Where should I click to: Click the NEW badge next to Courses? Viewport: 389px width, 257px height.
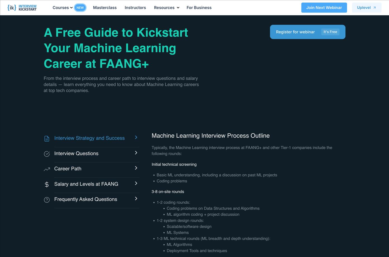point(80,8)
